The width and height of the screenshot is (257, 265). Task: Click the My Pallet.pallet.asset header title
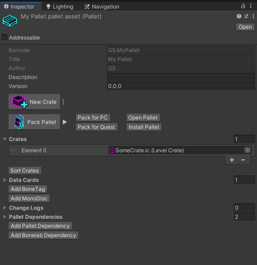[61, 16]
